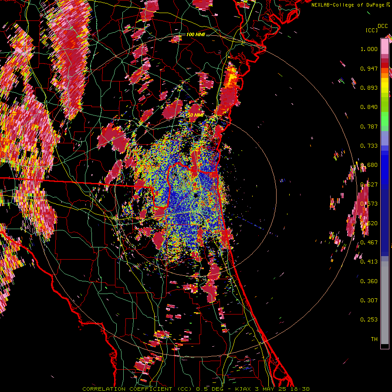
Task: Click the 0.467 scale value
Action: tap(369, 243)
